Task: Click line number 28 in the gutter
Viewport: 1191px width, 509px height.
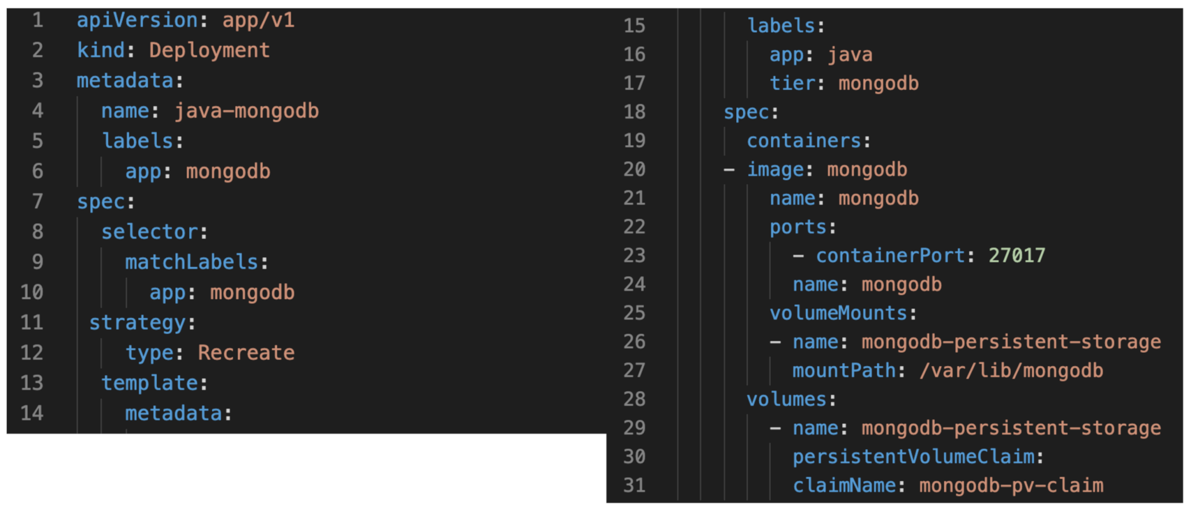Action: (634, 399)
